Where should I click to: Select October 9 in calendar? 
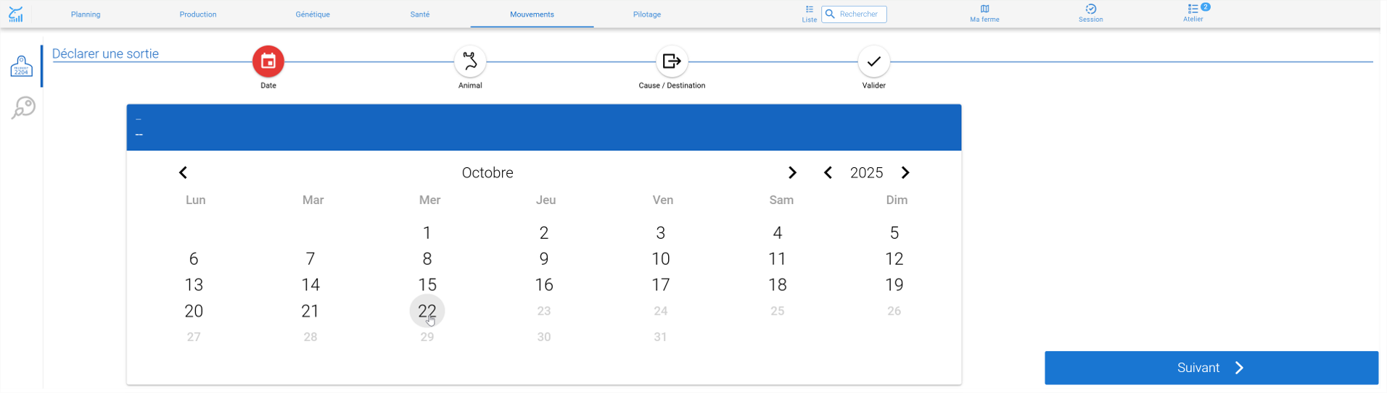click(544, 258)
